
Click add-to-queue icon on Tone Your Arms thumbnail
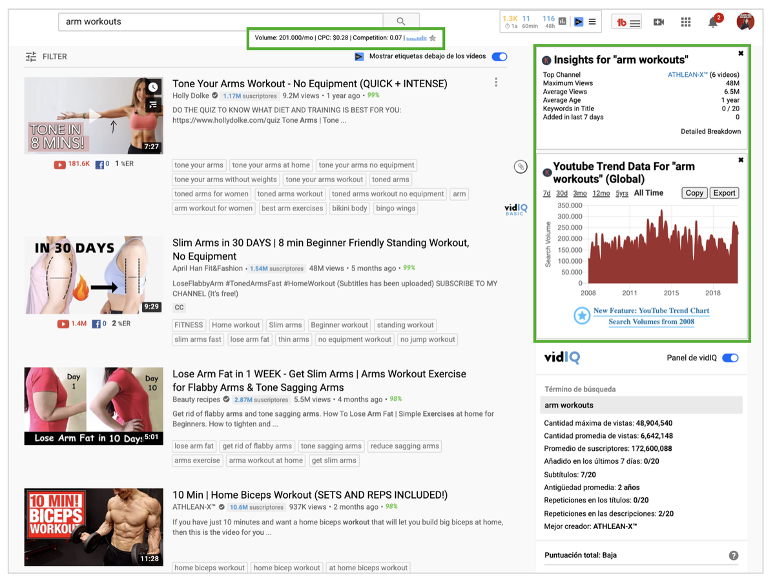(153, 104)
